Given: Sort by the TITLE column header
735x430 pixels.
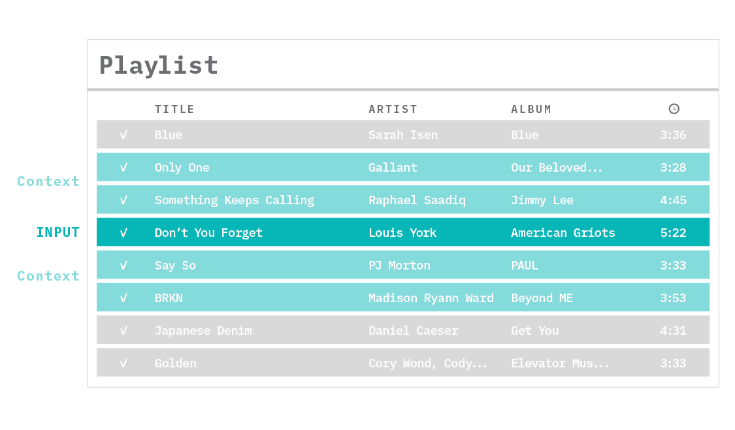Looking at the screenshot, I should [174, 109].
